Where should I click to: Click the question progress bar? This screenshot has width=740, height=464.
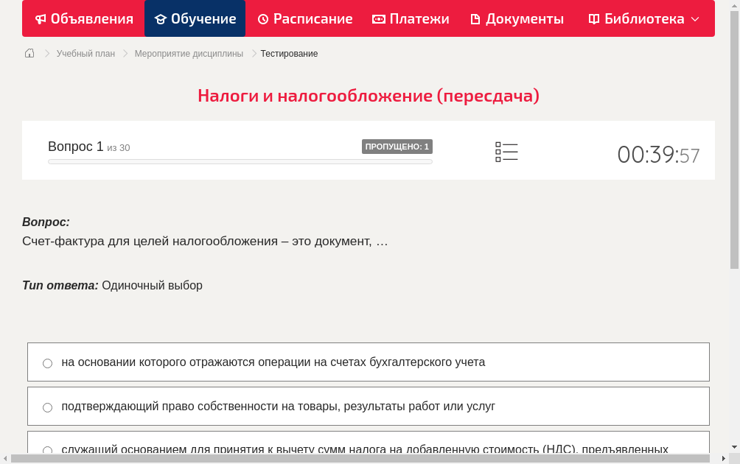click(x=240, y=161)
